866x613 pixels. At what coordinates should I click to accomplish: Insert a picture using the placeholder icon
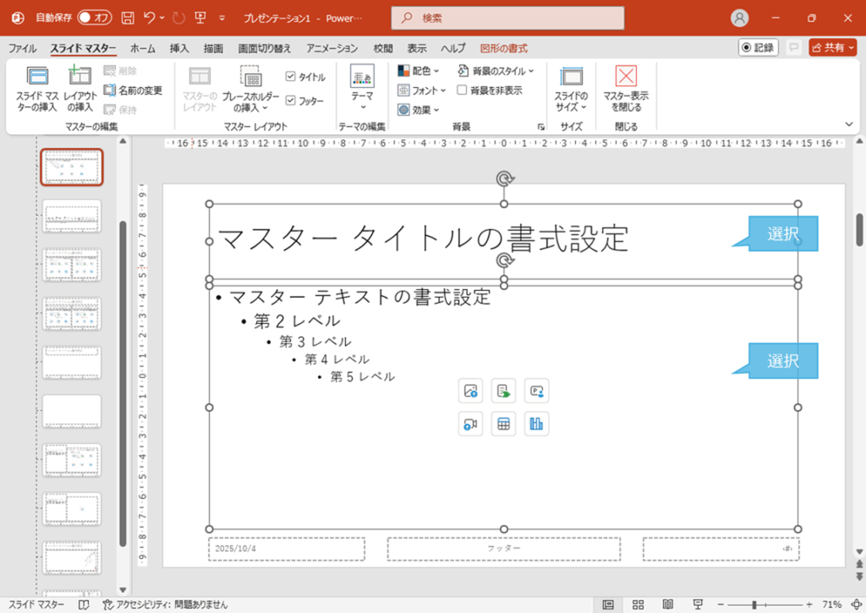(x=470, y=391)
